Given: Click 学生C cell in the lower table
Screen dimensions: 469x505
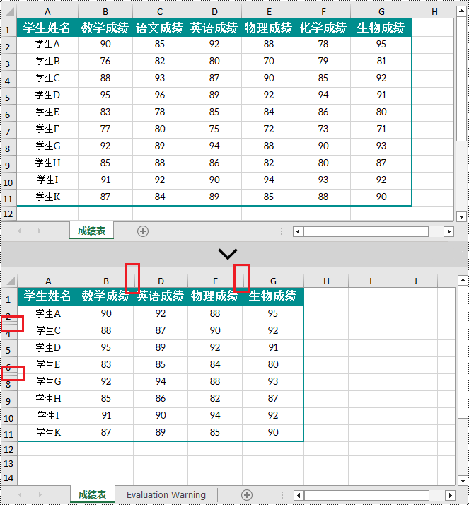Looking at the screenshot, I should 48,331.
